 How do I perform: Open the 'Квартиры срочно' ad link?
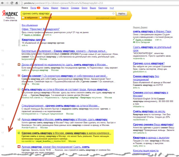pos(33,40)
